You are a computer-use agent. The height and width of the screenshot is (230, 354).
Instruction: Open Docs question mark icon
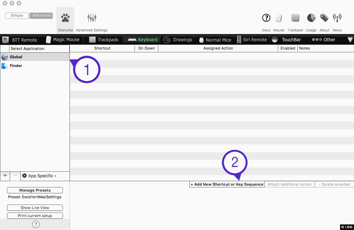coord(266,18)
